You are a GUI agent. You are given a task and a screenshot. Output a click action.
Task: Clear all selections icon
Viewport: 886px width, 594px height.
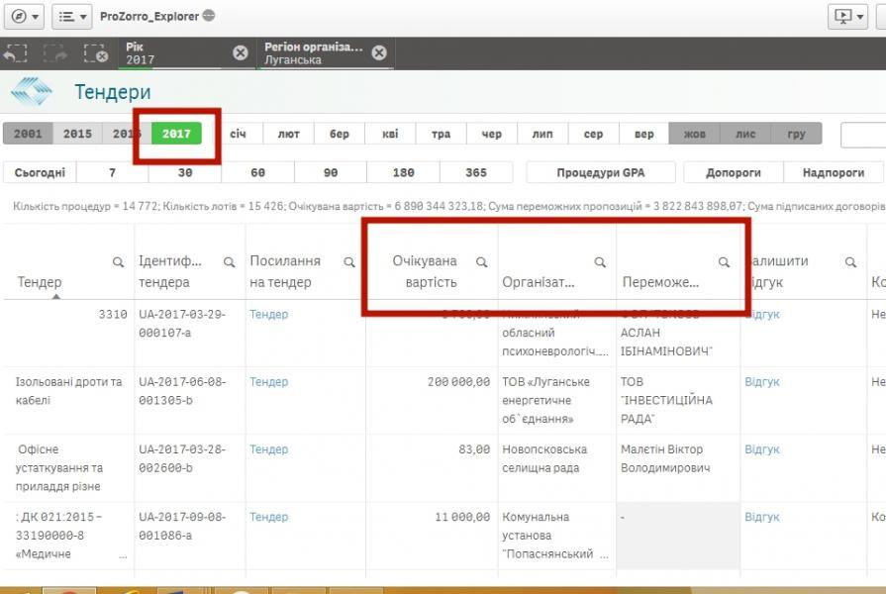tap(95, 53)
